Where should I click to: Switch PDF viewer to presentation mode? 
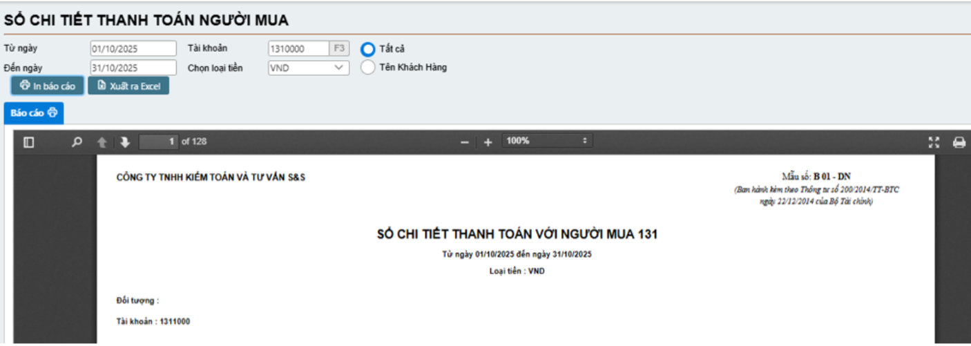934,142
